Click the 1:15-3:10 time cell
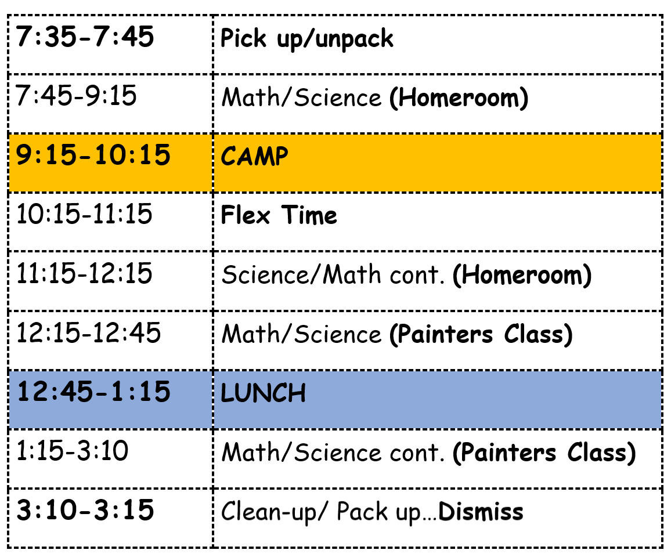This screenshot has height=557, width=671. [x=110, y=458]
